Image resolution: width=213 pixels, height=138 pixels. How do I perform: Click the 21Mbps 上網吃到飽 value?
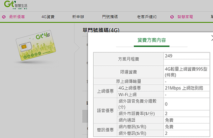tap(184, 88)
